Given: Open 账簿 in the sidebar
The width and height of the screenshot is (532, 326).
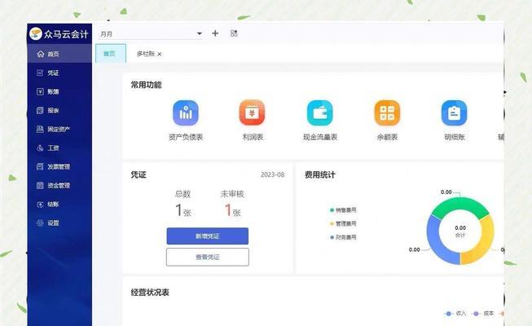Looking at the screenshot, I should click(x=59, y=91).
